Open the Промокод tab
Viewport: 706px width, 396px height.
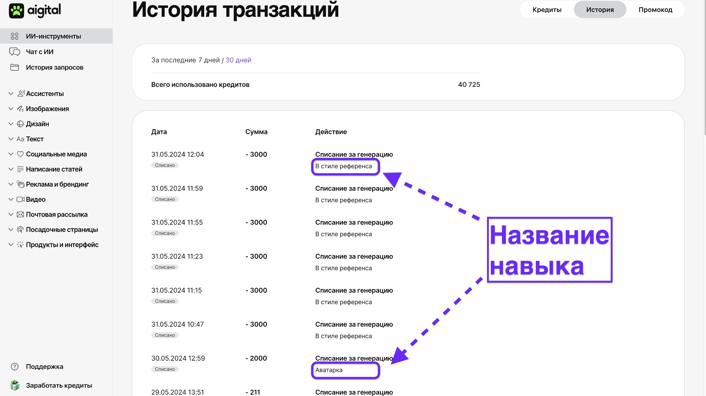[x=655, y=10]
